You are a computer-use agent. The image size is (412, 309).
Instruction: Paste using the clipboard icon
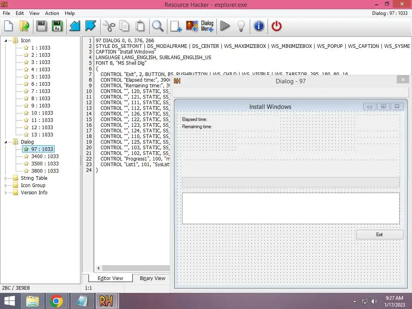pos(140,26)
